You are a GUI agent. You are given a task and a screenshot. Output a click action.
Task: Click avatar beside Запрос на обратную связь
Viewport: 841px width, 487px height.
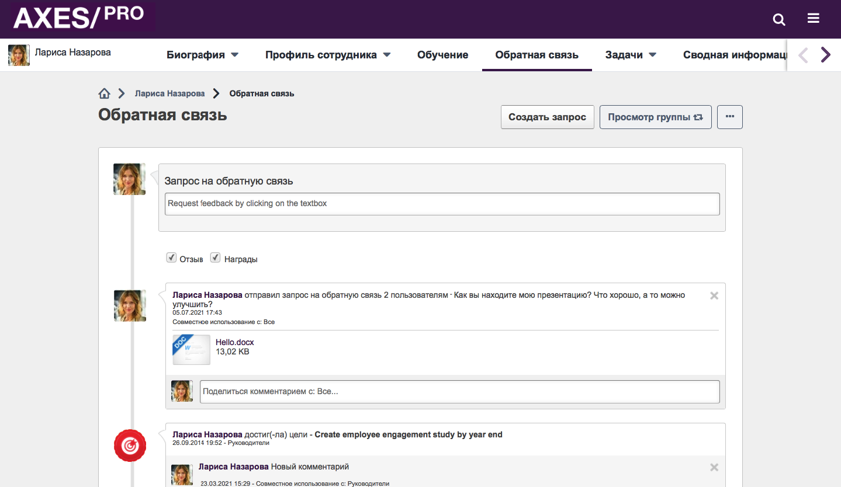(x=129, y=179)
